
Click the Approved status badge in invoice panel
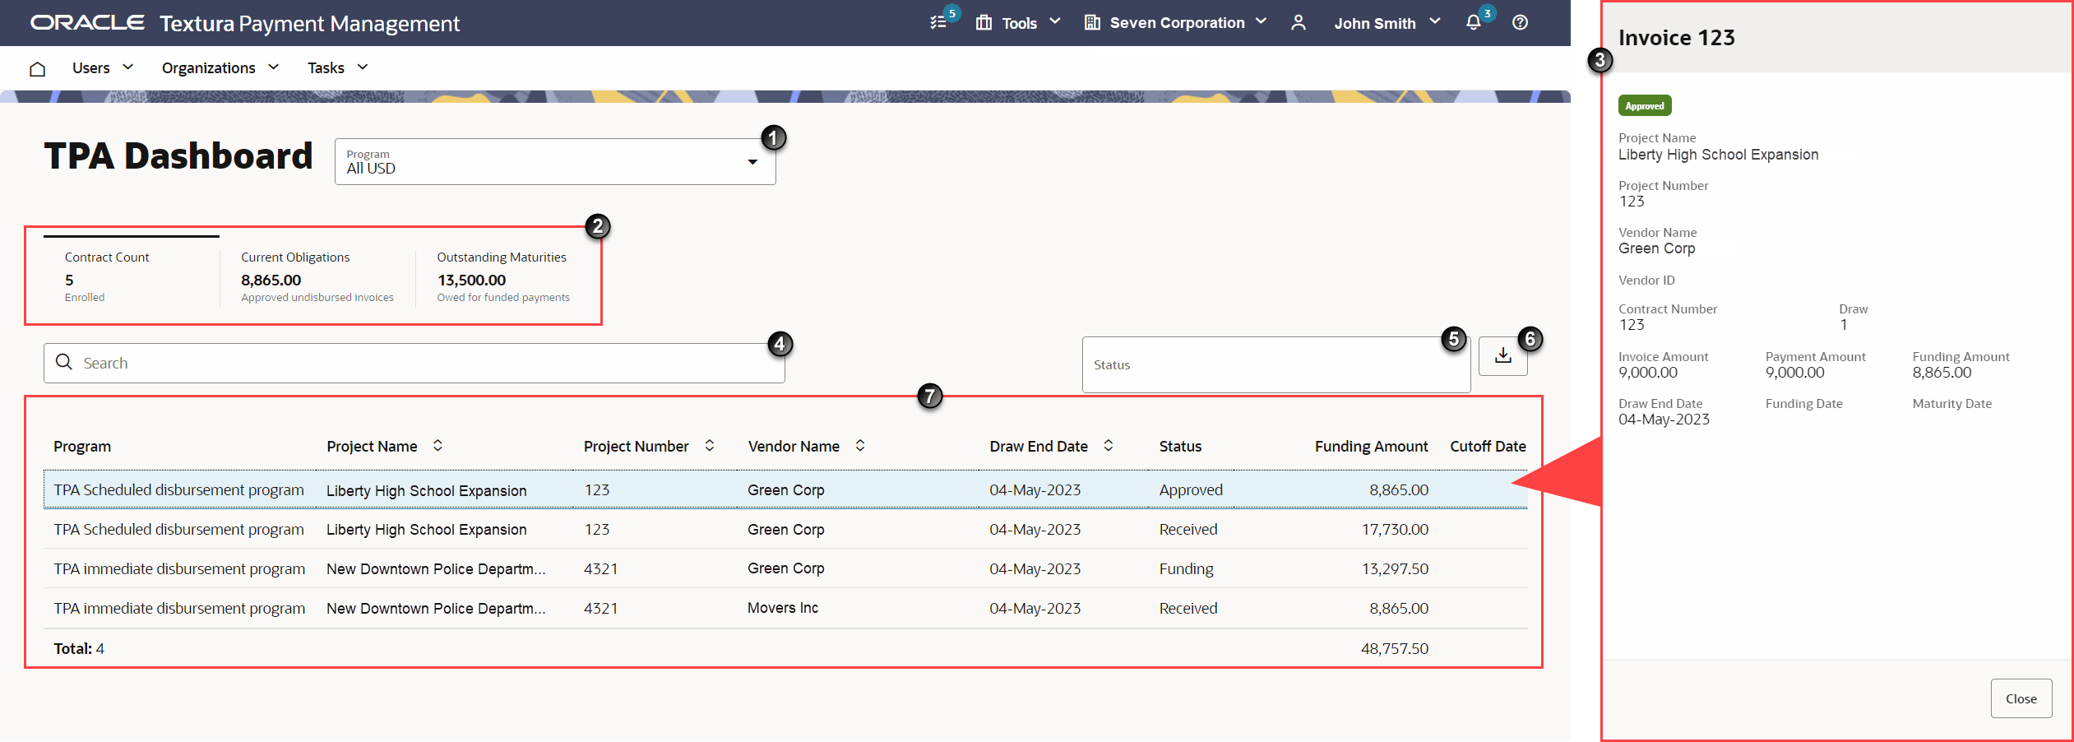pos(1645,105)
